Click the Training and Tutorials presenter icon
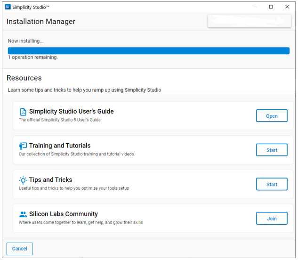The image size is (298, 260). [x=23, y=146]
